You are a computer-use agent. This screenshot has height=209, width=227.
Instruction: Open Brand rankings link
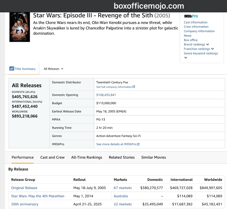pos(194,44)
